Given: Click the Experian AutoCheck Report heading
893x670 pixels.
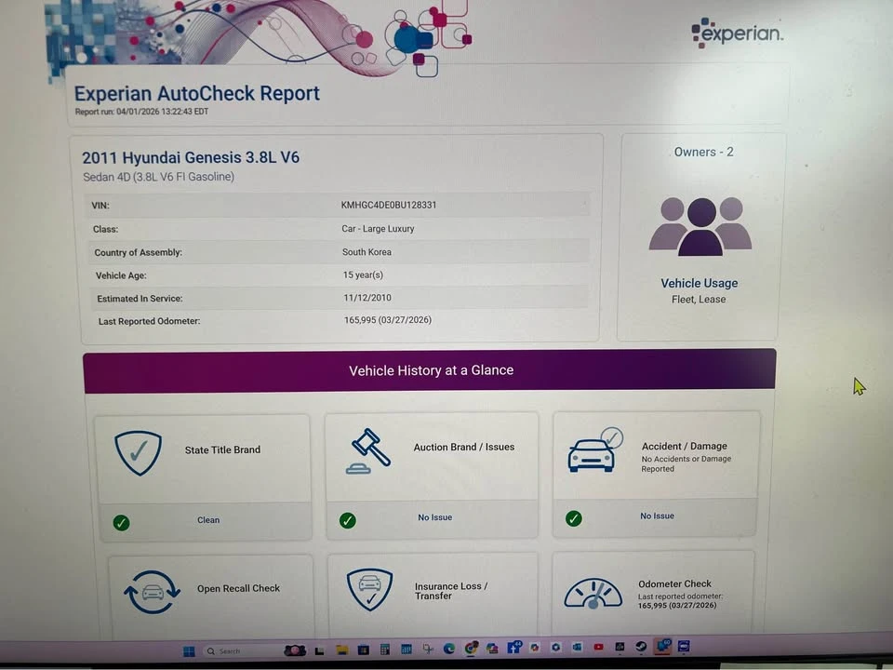Looking at the screenshot, I should pyautogui.click(x=197, y=93).
